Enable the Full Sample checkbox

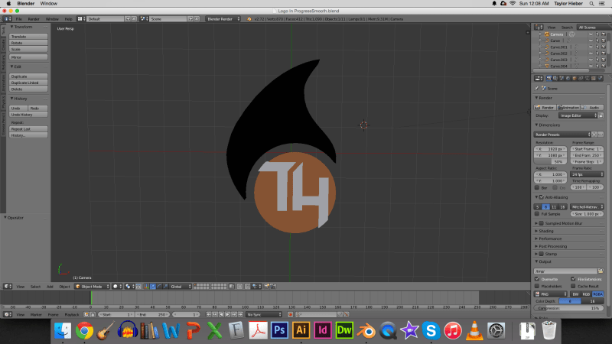click(537, 214)
